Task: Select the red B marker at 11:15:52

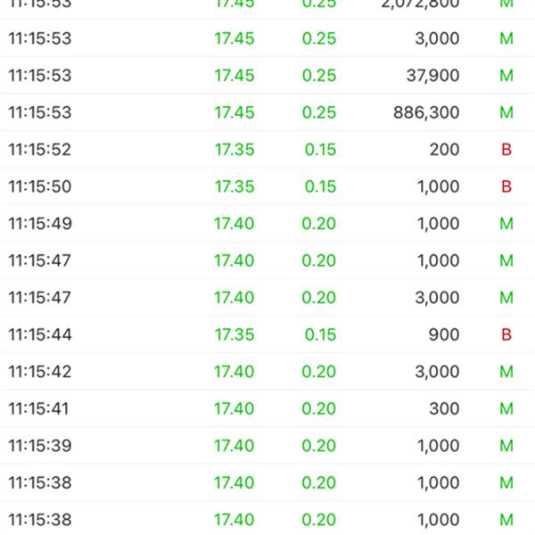Action: tap(506, 150)
